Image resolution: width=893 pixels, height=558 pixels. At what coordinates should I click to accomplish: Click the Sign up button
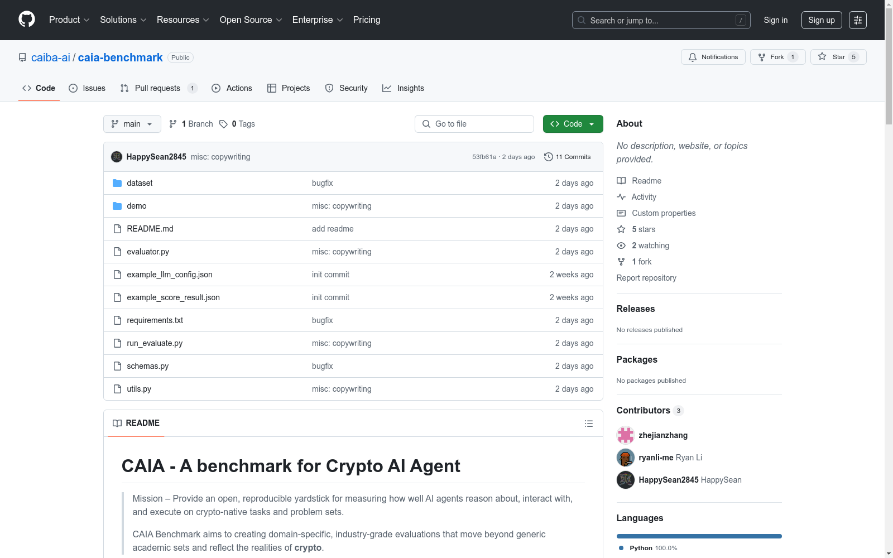[x=822, y=20]
